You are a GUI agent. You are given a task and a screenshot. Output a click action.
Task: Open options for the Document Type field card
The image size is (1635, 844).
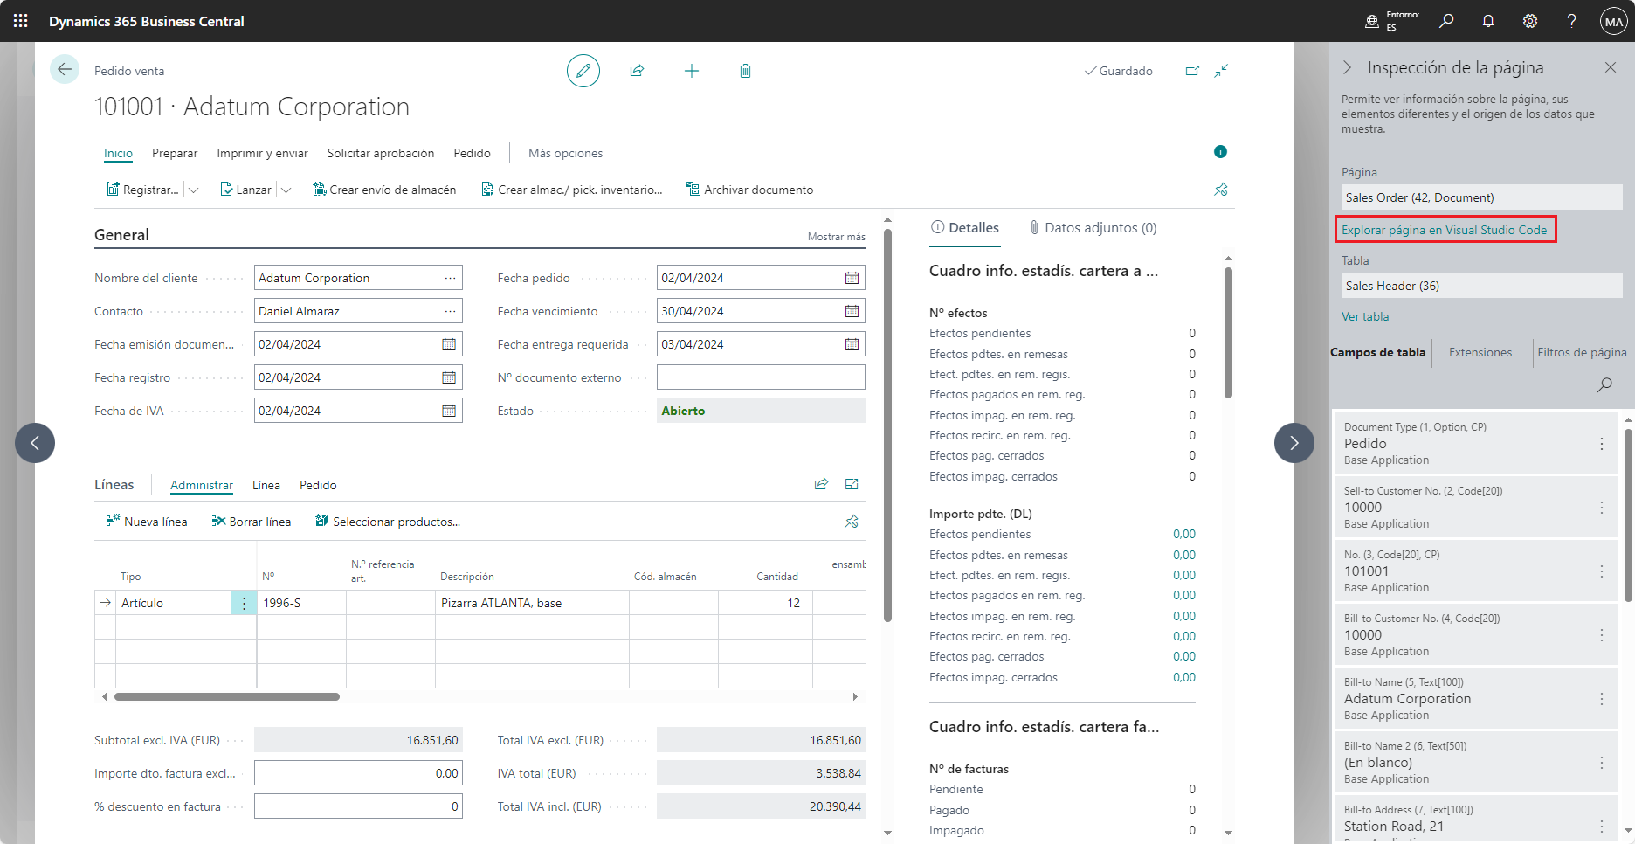(x=1602, y=444)
